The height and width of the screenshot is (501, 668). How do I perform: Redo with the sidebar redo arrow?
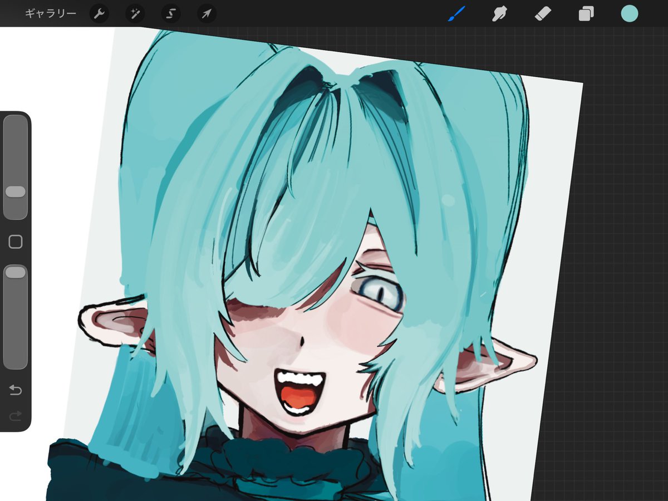16,415
